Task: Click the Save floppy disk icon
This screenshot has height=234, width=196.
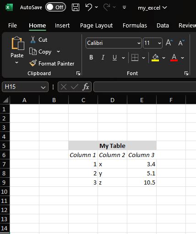Action: (76, 7)
